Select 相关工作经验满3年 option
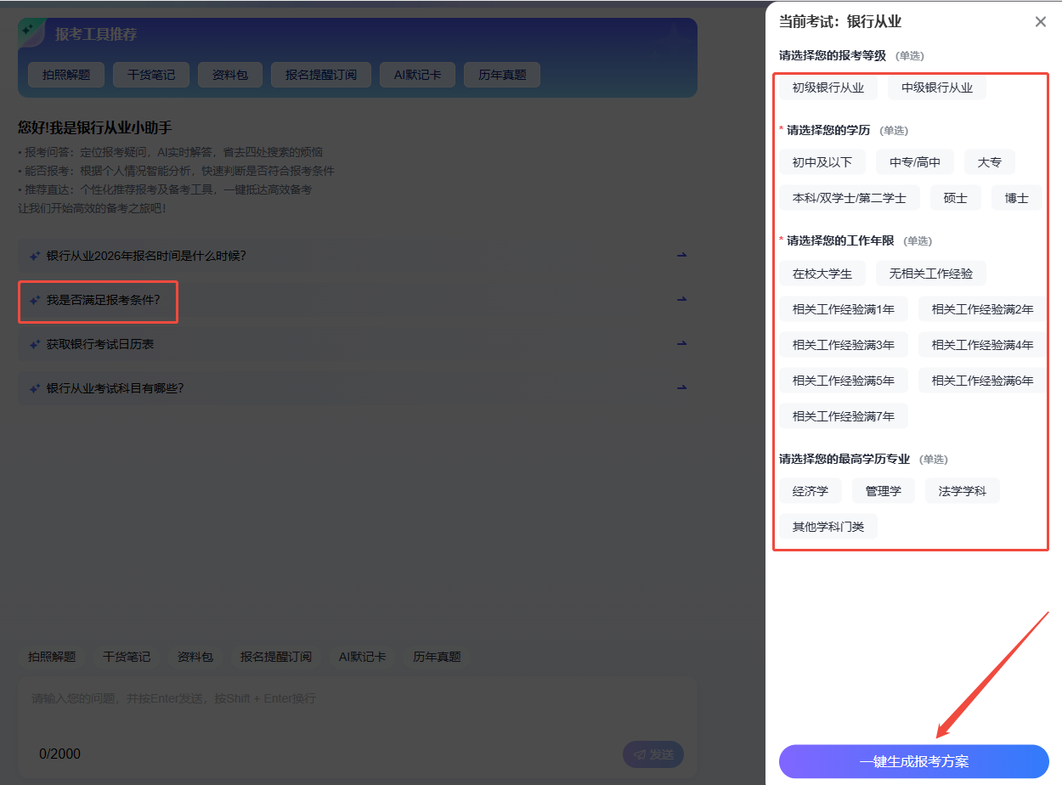 [843, 345]
